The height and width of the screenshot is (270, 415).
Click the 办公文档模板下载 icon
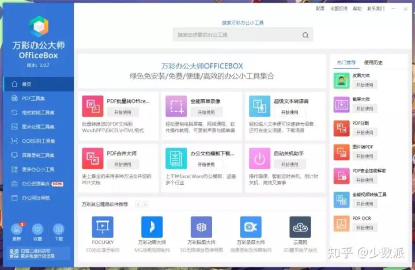coord(176,158)
